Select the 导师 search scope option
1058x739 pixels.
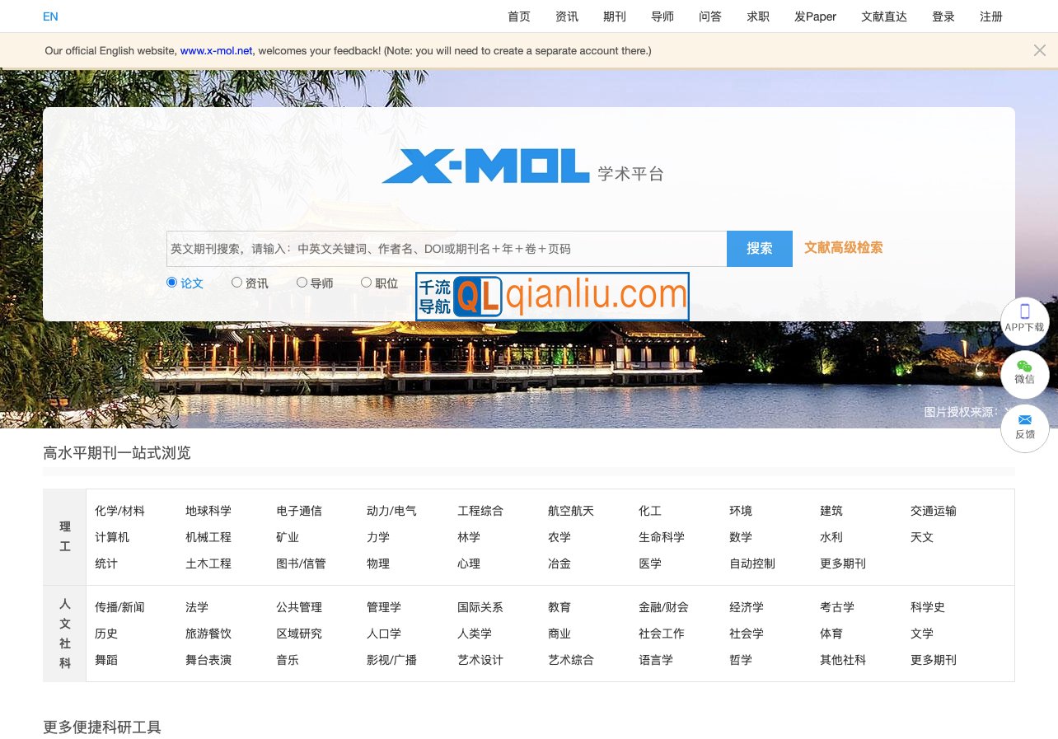click(302, 282)
